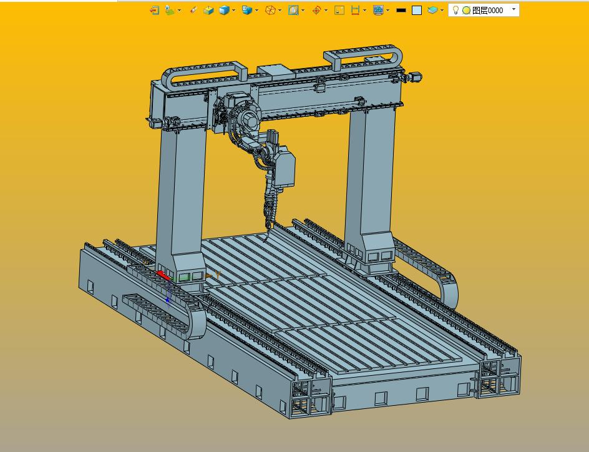Click the Y axis label on triad
Screen dimensions: 589x452
(218, 275)
